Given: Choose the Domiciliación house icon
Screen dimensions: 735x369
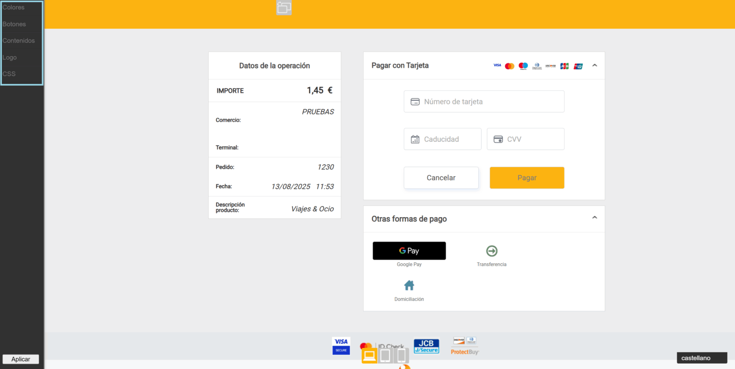Looking at the screenshot, I should point(409,285).
